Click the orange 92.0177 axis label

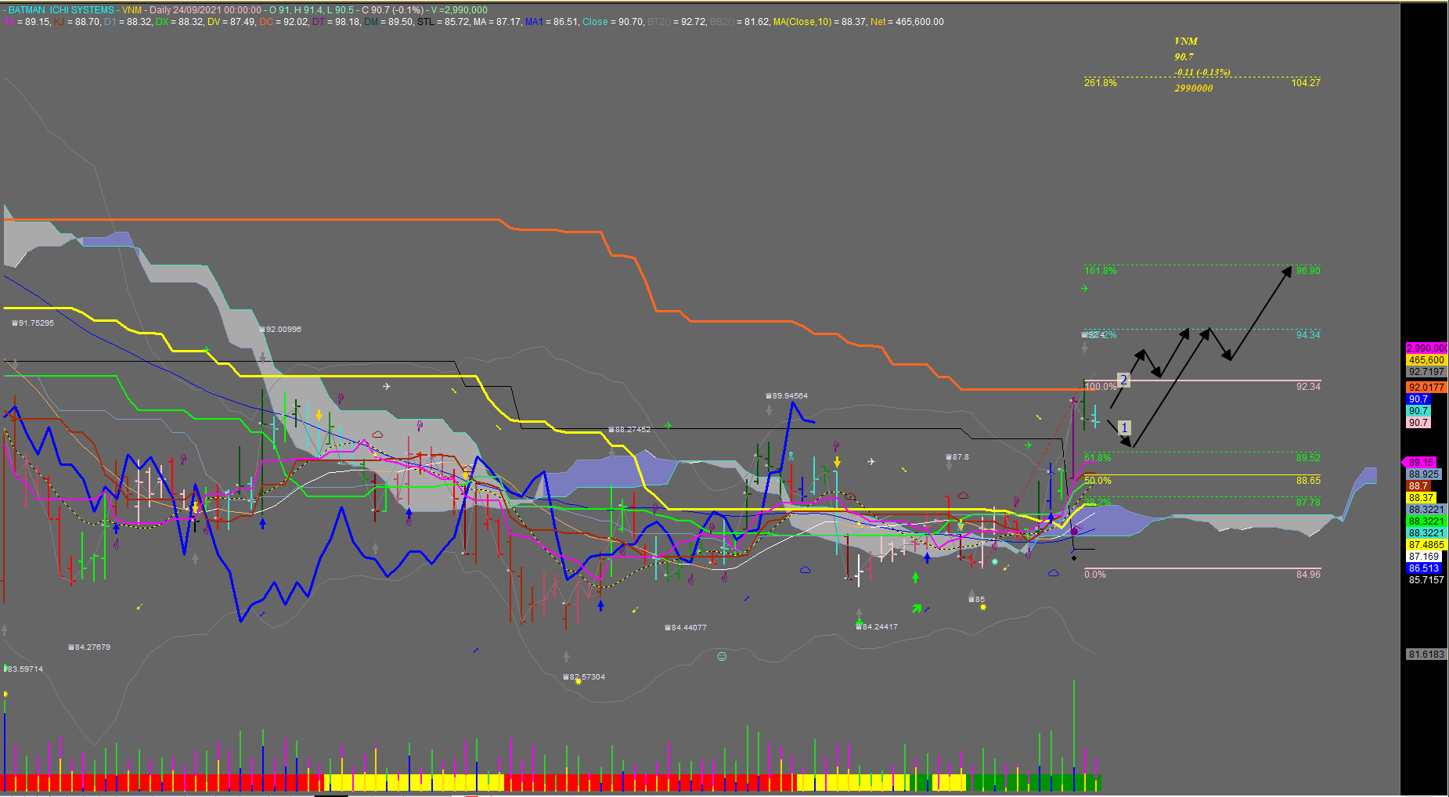pos(1426,387)
